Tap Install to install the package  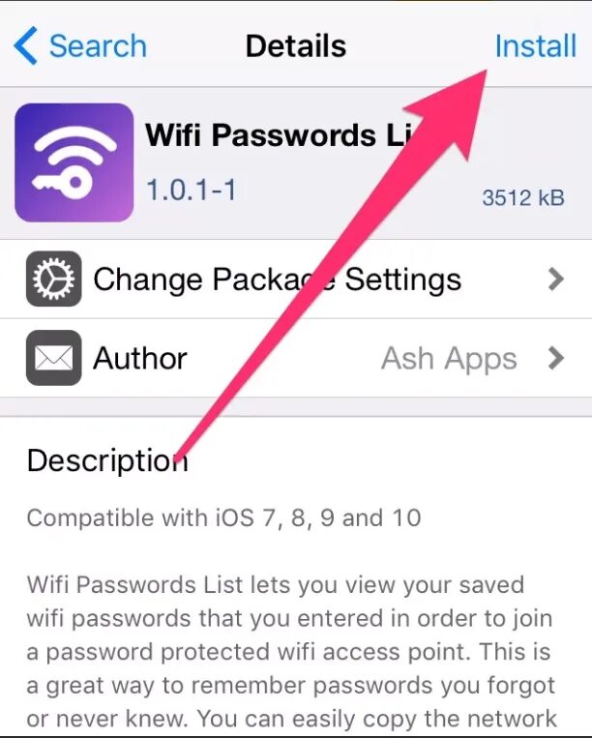[x=536, y=46]
